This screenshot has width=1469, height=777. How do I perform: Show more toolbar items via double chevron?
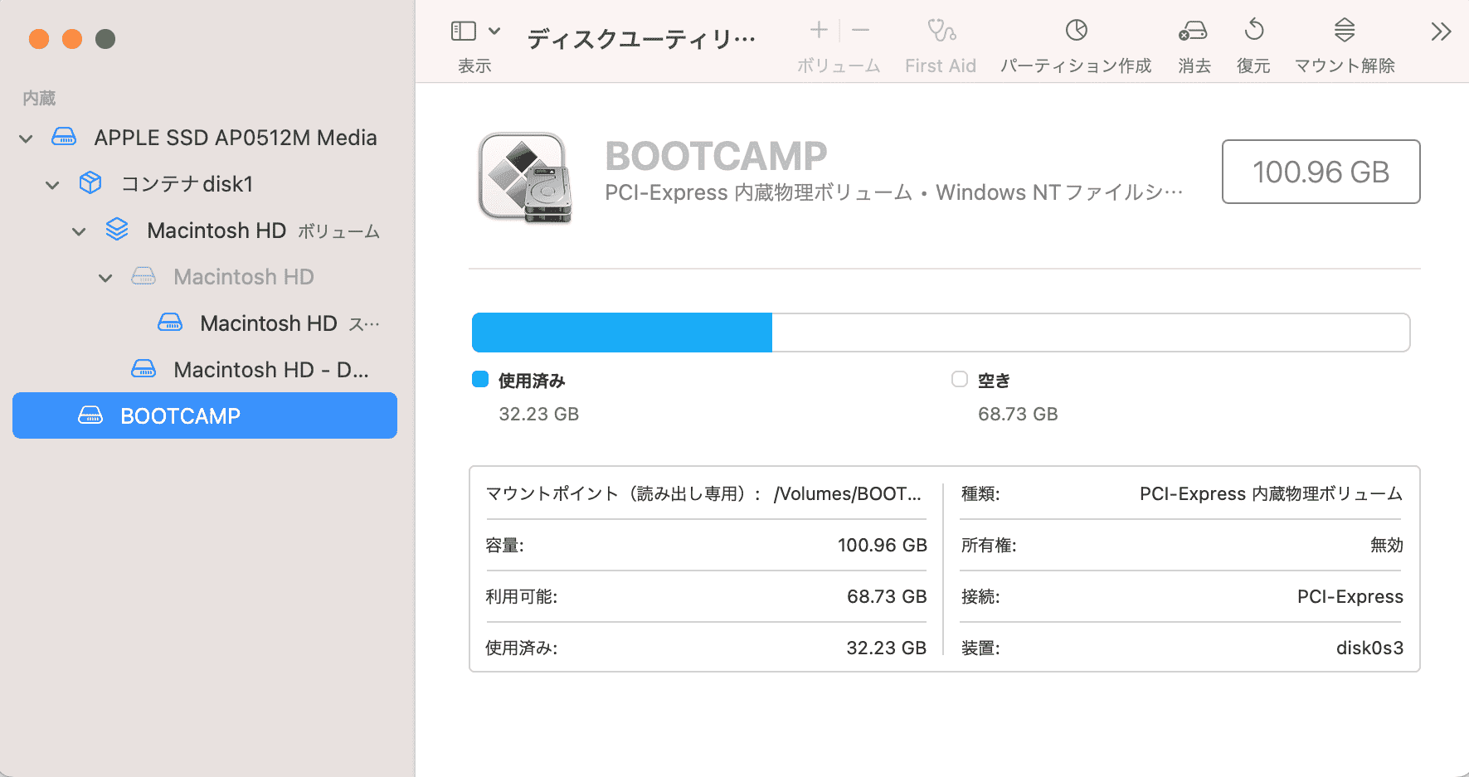[x=1441, y=32]
